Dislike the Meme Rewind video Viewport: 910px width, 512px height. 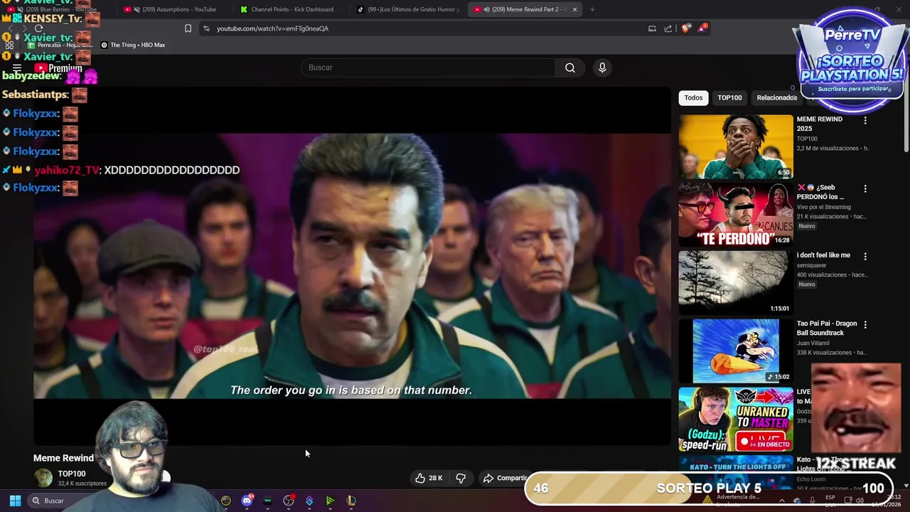(461, 478)
